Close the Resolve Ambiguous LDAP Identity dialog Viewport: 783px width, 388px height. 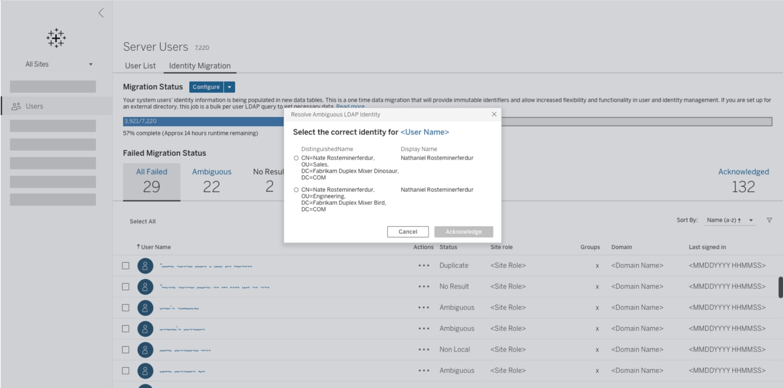tap(494, 114)
